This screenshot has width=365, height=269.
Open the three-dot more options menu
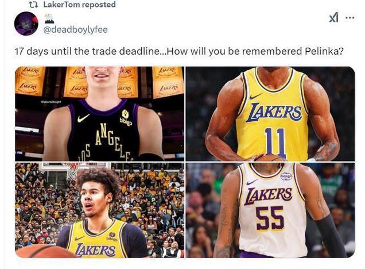click(350, 17)
